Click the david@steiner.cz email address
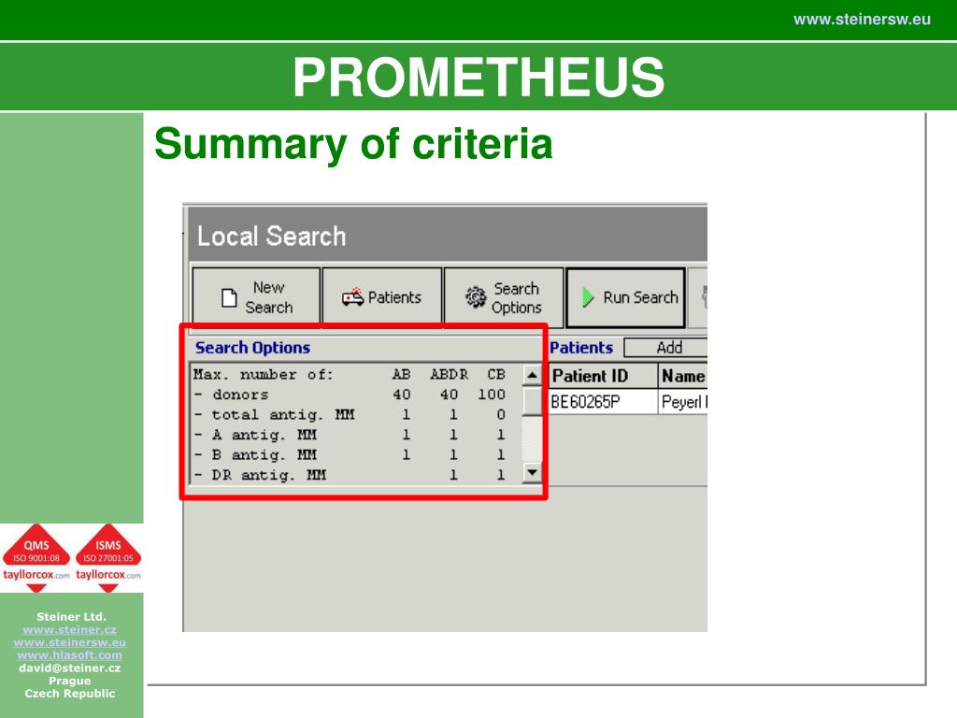The width and height of the screenshot is (957, 718). (70, 668)
